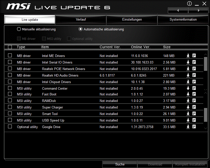This screenshot has width=210, height=168.
Task: Open info sheet for RAMDisk
Action: pyautogui.click(x=194, y=100)
